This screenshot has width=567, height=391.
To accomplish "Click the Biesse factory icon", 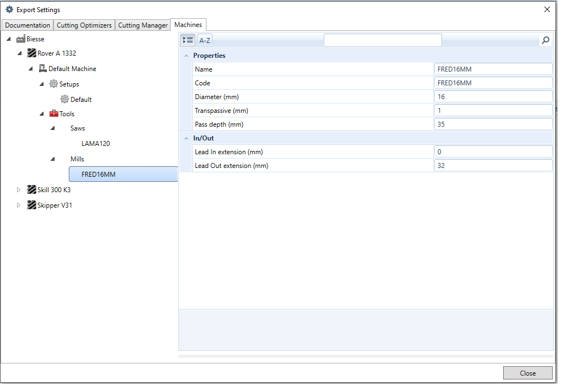I will coord(21,39).
